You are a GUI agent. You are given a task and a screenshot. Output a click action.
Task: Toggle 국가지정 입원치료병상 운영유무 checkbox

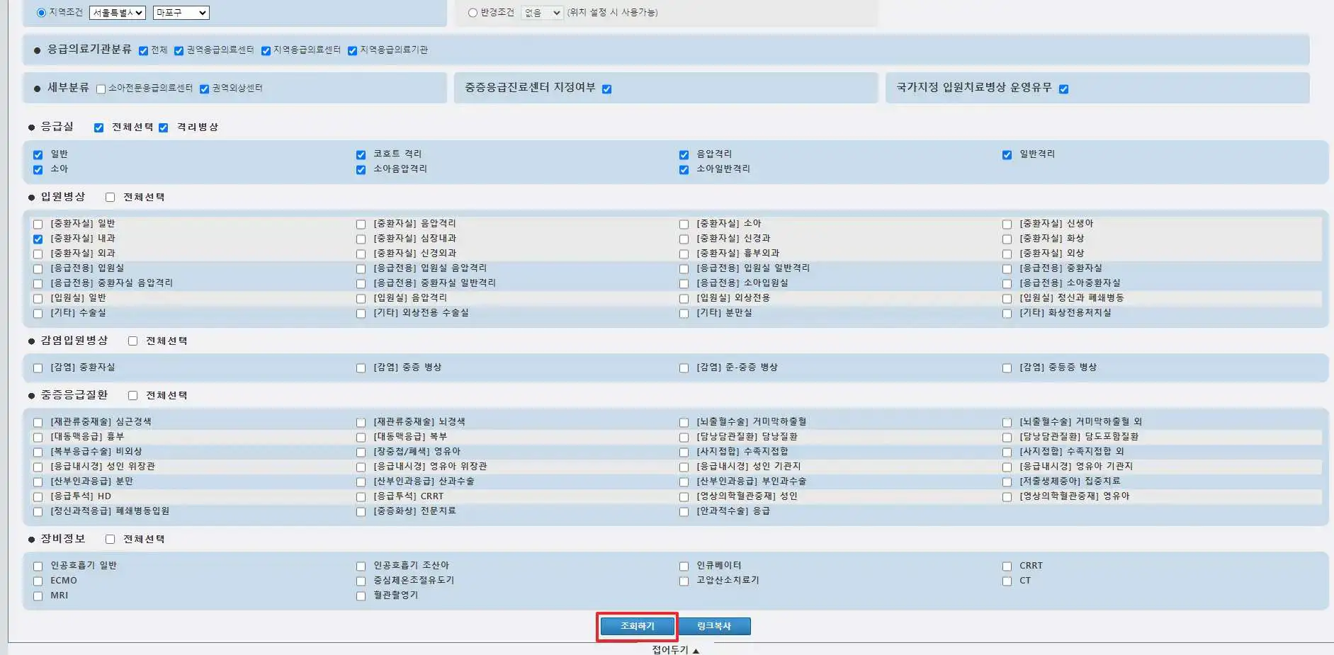[1063, 89]
